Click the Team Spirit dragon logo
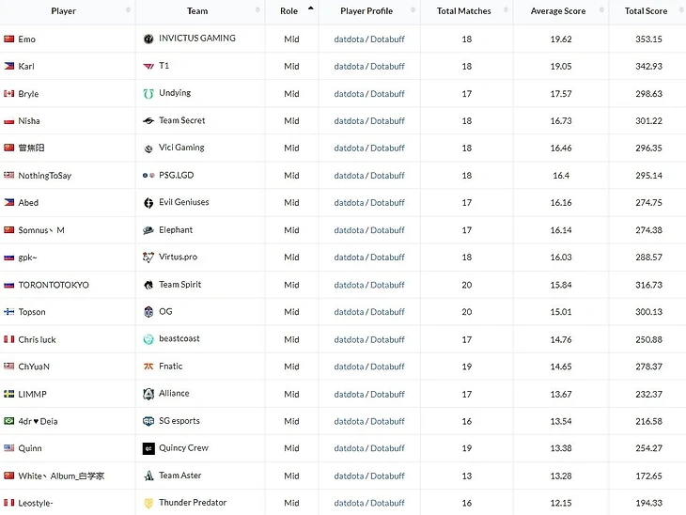Image resolution: width=686 pixels, height=515 pixels. click(148, 285)
